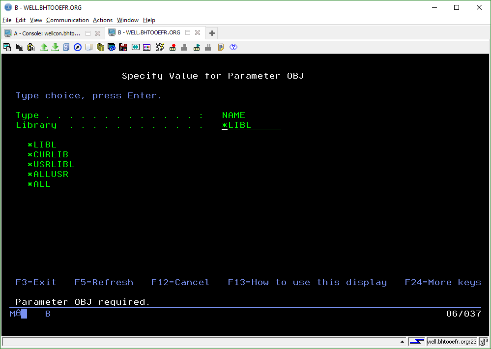This screenshot has height=349, width=491.
Task: Click the Library input field containing *LIBL
Action: click(251, 125)
